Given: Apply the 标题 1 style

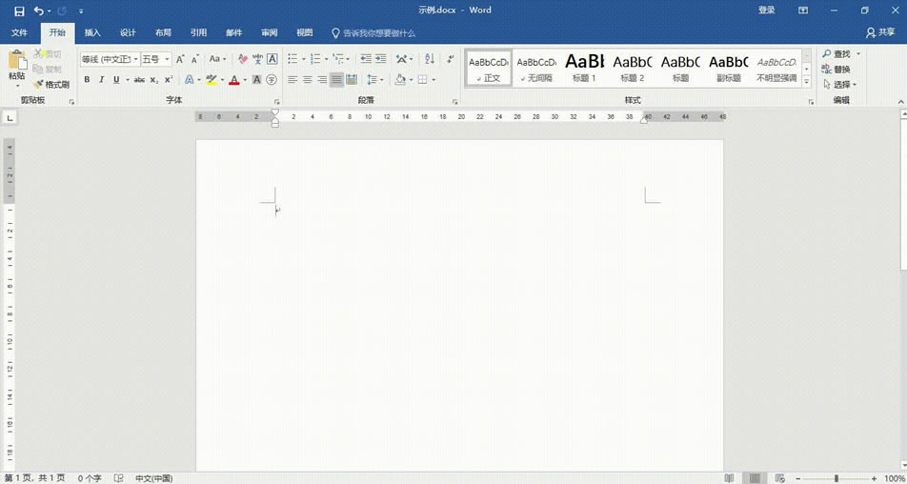Looking at the screenshot, I should point(584,67).
